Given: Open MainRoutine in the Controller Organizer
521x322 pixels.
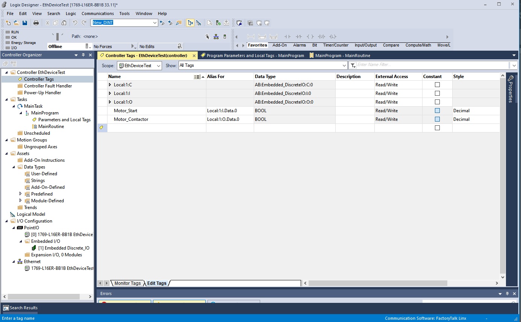Looking at the screenshot, I should (x=51, y=126).
